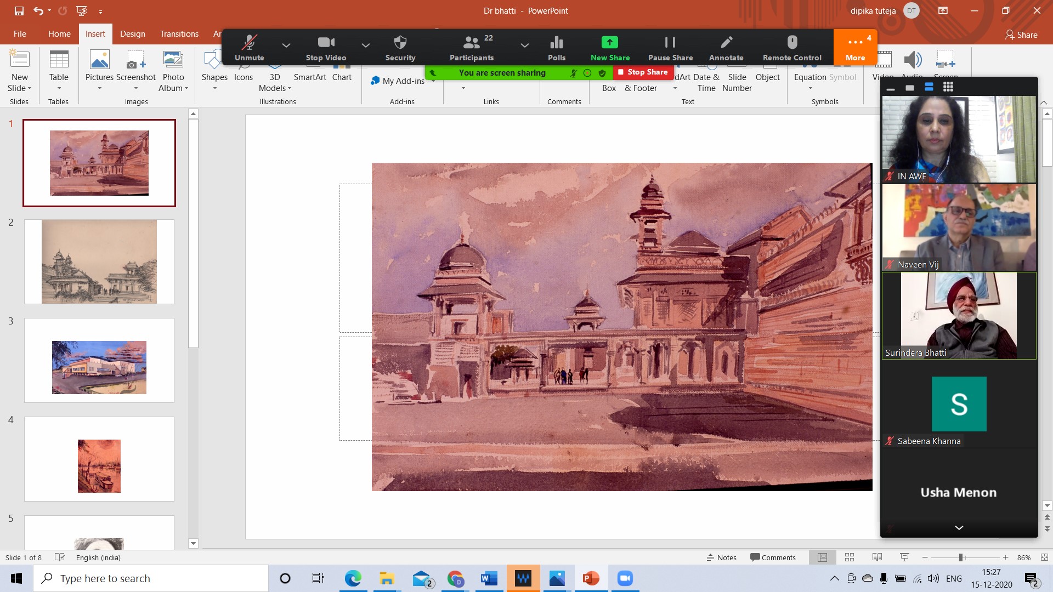Insert a Chart from Illustrations group
Viewport: 1053px width, 592px height.
coord(342,77)
